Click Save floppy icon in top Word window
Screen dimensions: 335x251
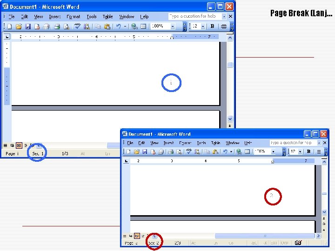tap(28, 26)
